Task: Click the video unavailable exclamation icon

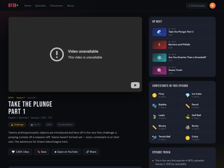Action: click(57, 54)
